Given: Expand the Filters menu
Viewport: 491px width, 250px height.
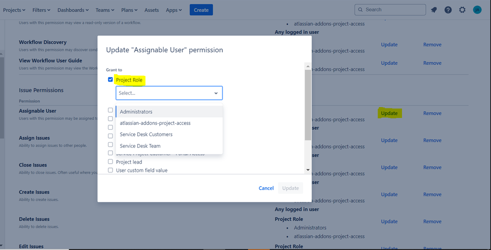Looking at the screenshot, I should point(41,10).
